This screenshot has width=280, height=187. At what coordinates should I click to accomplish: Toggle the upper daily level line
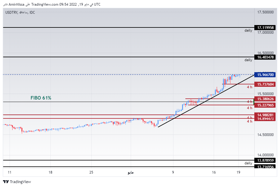click(119, 27)
